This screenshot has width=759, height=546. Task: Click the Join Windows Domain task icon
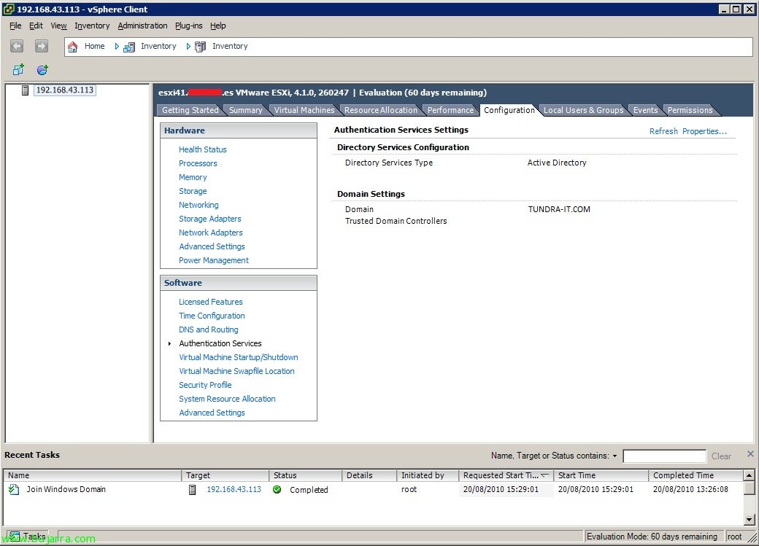[14, 489]
